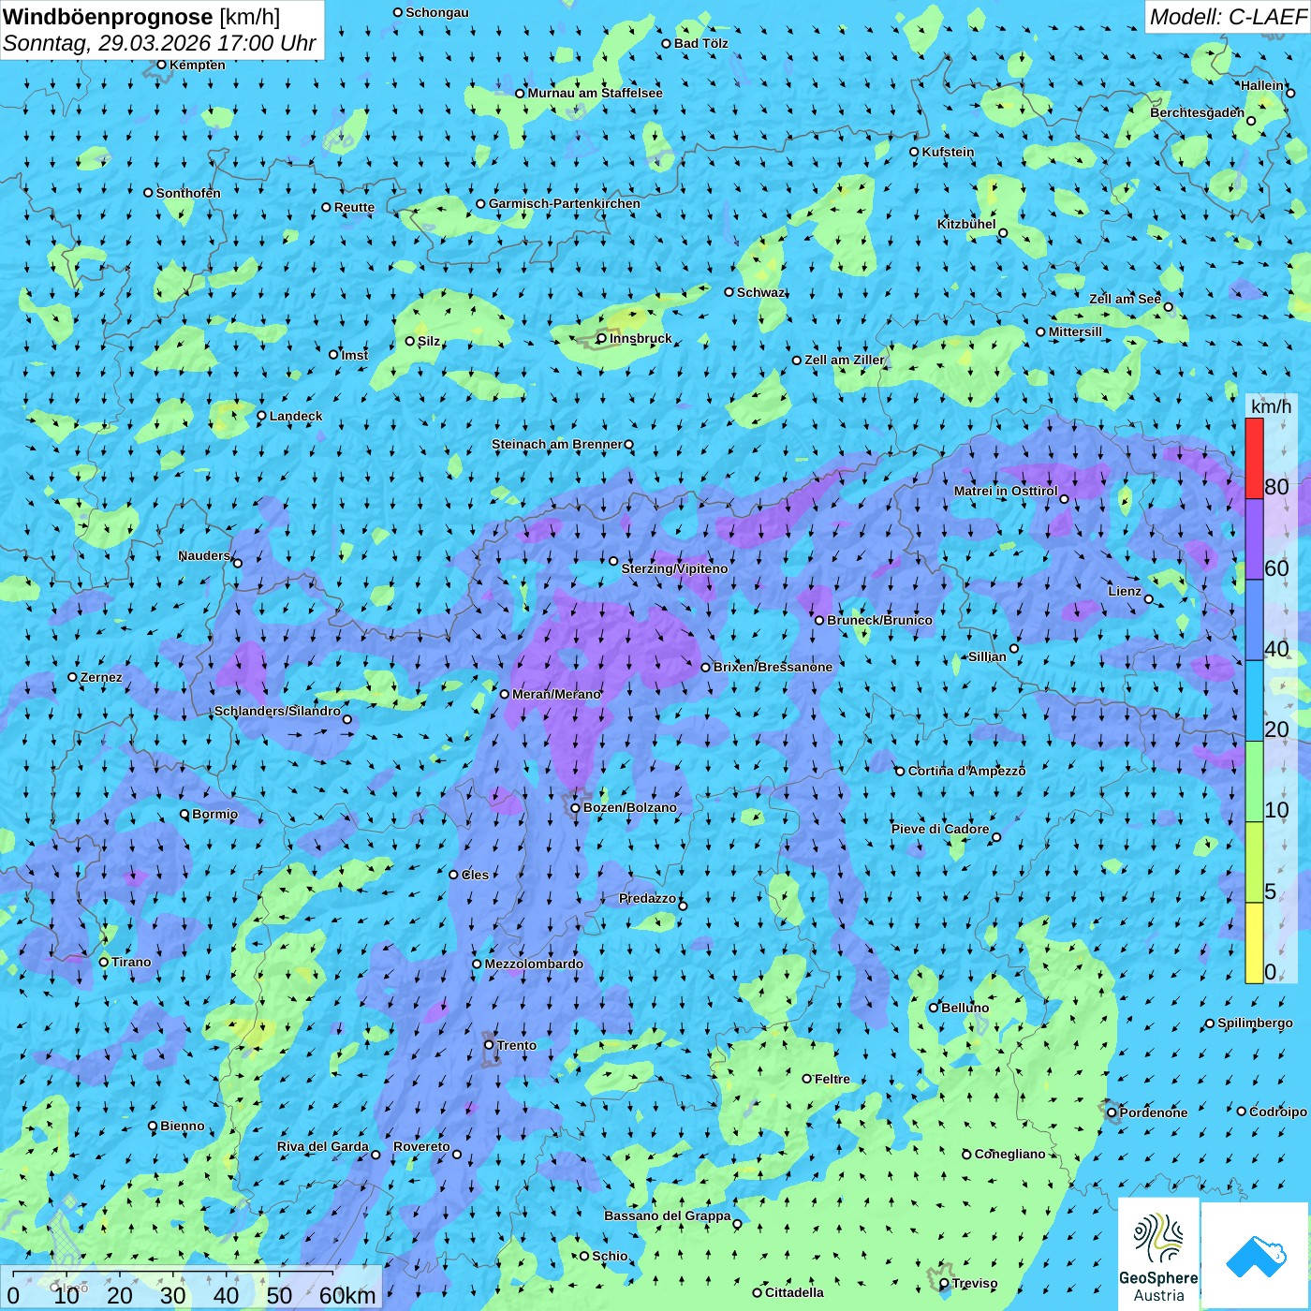Pick the dark blue 40–60 km/h legend swatch
The width and height of the screenshot is (1311, 1311).
coord(1254,620)
